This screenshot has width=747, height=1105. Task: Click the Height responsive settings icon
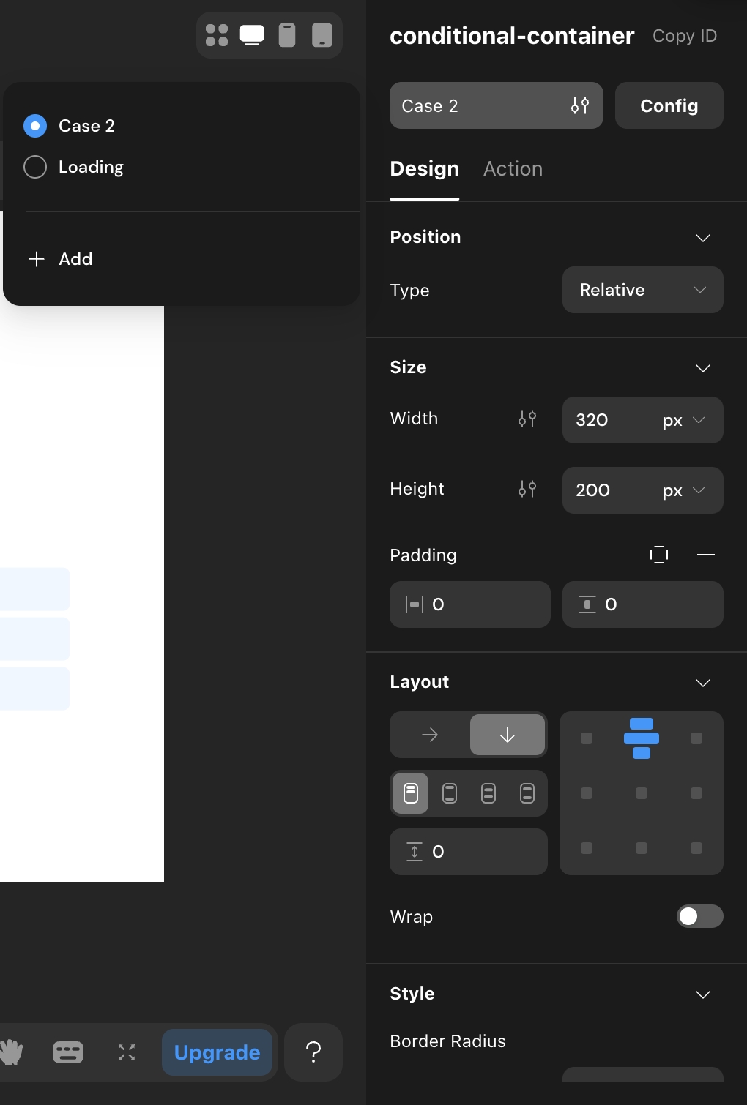coord(527,489)
